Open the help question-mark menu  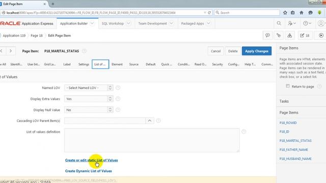click(307, 23)
